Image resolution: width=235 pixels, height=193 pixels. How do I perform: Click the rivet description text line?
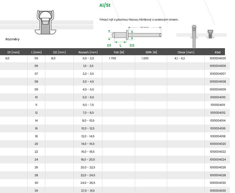click(x=139, y=19)
